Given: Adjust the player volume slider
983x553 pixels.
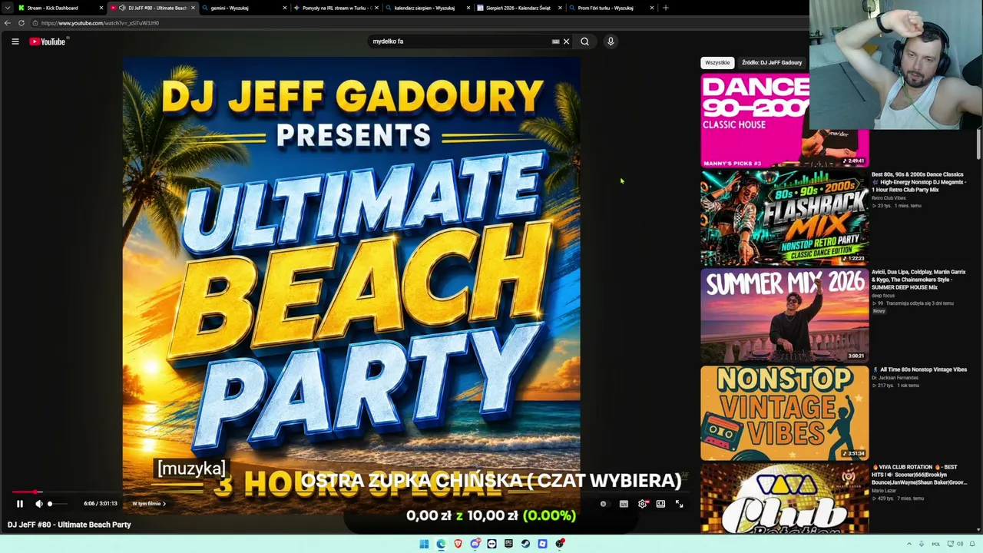Looking at the screenshot, I should (x=58, y=504).
